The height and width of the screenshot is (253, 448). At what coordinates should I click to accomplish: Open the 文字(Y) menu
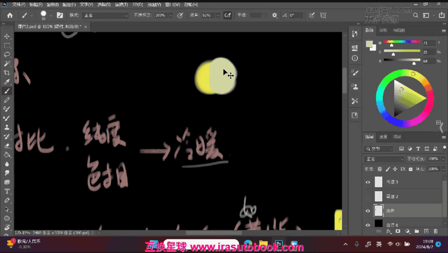pyautogui.click(x=86, y=4)
